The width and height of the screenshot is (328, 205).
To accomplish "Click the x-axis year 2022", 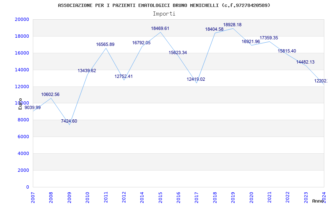I will point(288,198).
